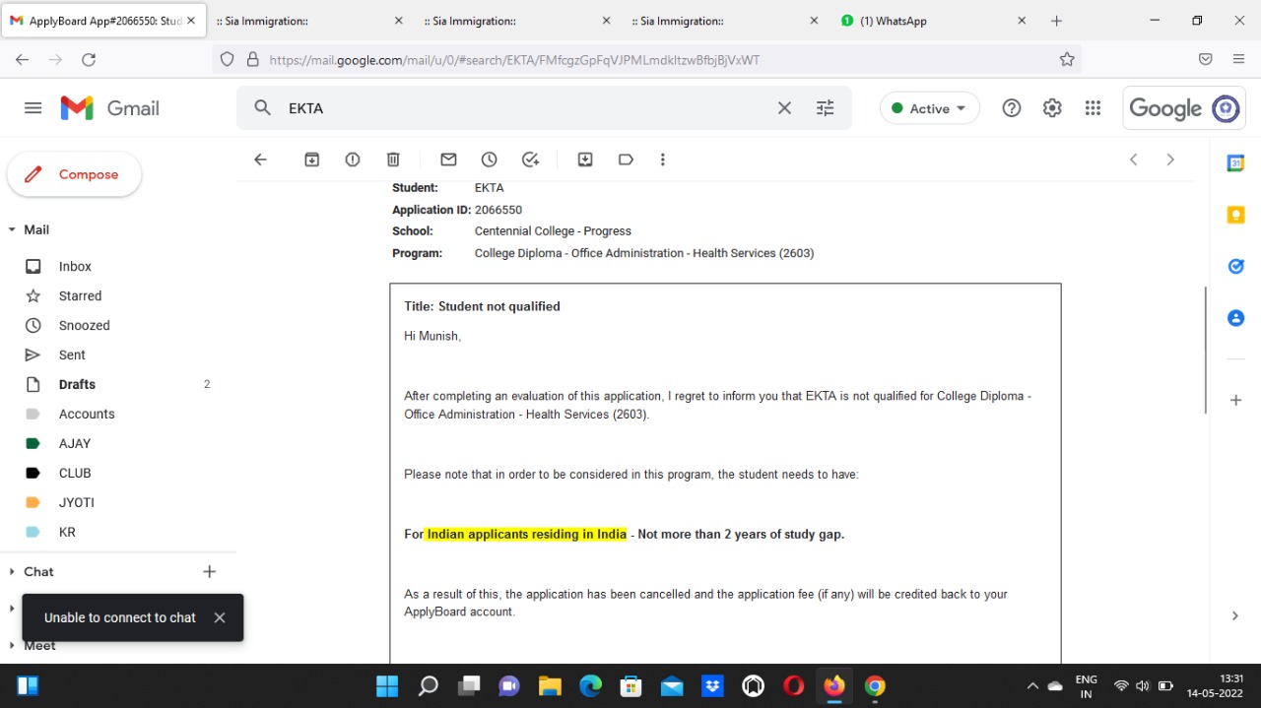The image size is (1261, 708).
Task: Go to newer email arrow
Action: (1134, 160)
